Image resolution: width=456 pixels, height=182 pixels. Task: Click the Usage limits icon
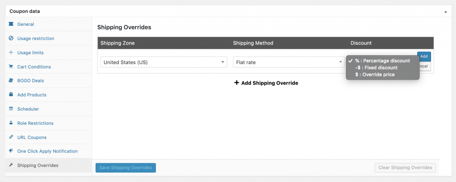pos(11,53)
